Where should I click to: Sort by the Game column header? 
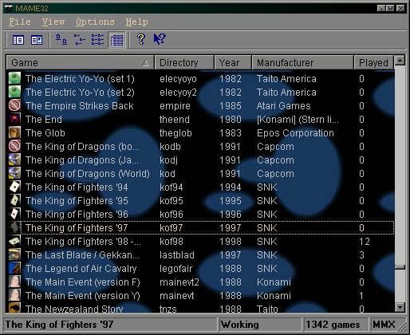click(80, 63)
